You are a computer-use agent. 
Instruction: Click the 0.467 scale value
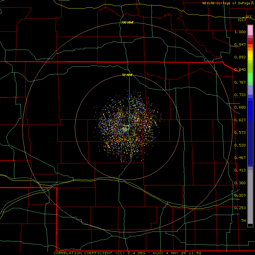(x=240, y=158)
